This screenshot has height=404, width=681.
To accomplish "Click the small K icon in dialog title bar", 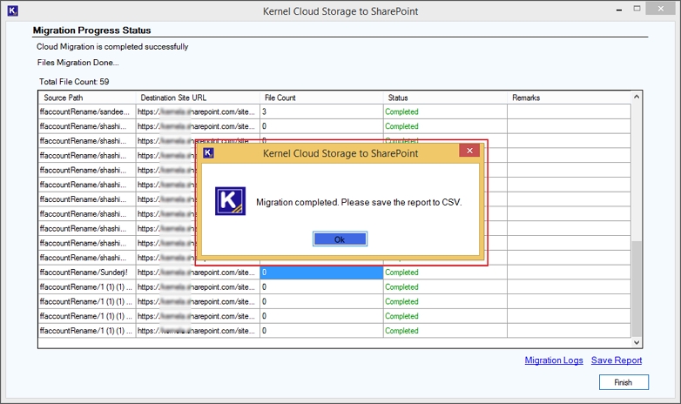I will click(x=208, y=153).
